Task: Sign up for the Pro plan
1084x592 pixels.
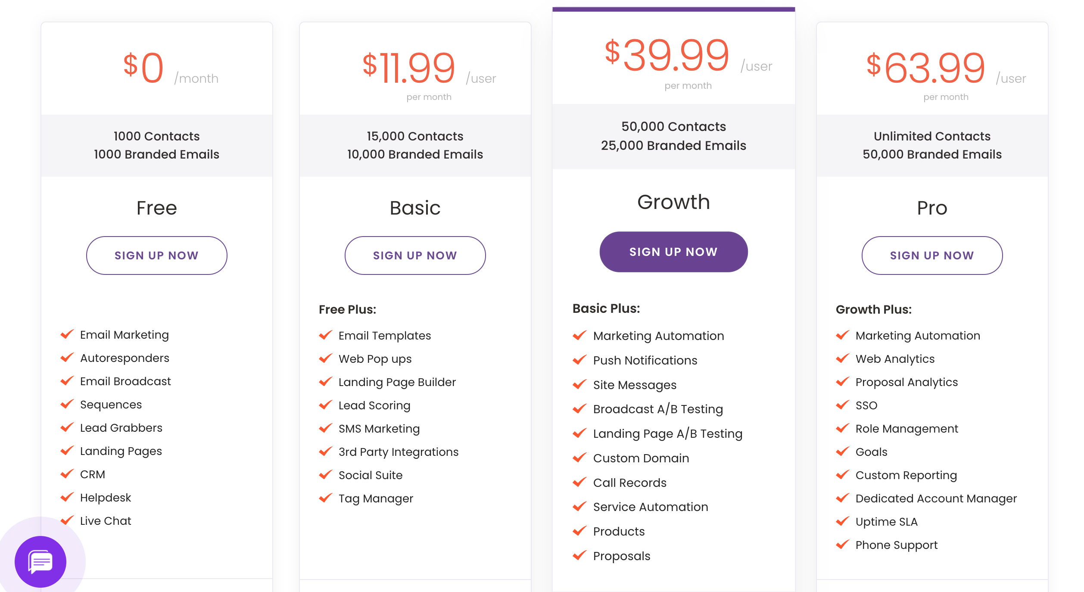Action: tap(932, 255)
